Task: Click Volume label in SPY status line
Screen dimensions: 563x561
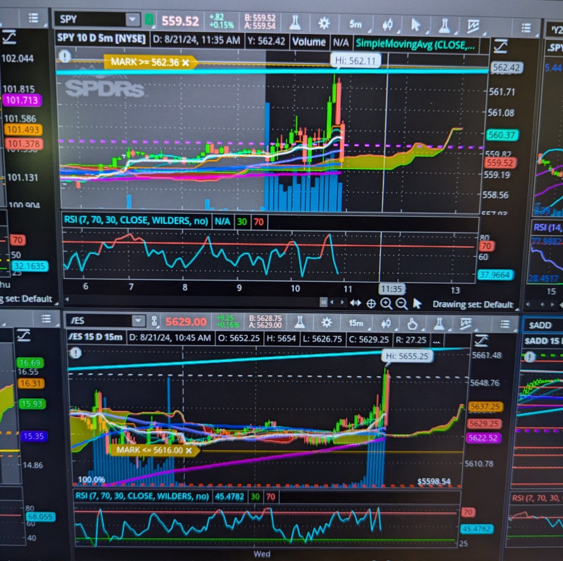Action: [309, 42]
